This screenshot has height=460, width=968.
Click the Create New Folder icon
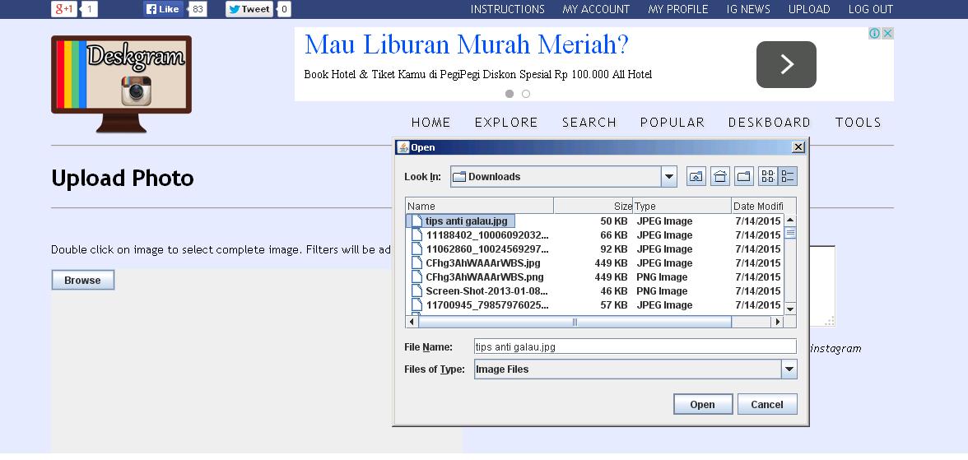click(744, 177)
